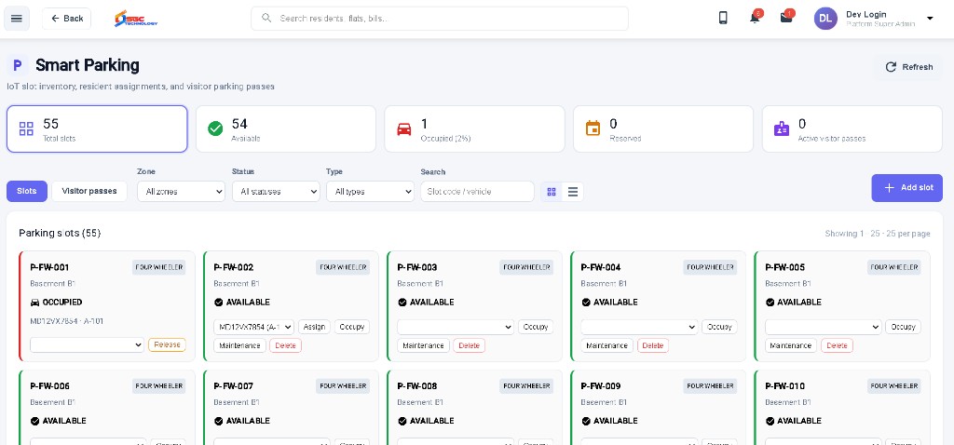Release slot P-FW-001

pos(167,344)
